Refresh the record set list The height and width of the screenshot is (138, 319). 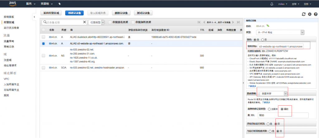pyautogui.click(x=304, y=14)
